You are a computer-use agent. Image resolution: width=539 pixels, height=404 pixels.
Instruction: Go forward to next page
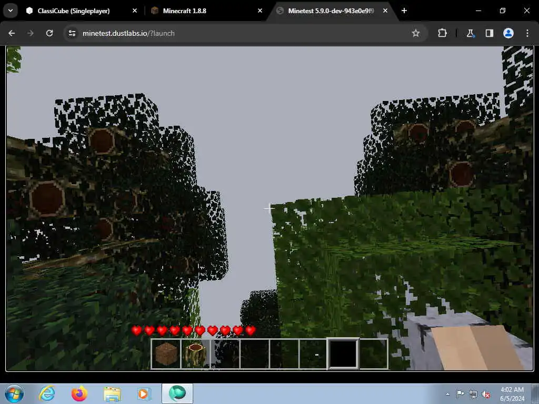click(31, 33)
